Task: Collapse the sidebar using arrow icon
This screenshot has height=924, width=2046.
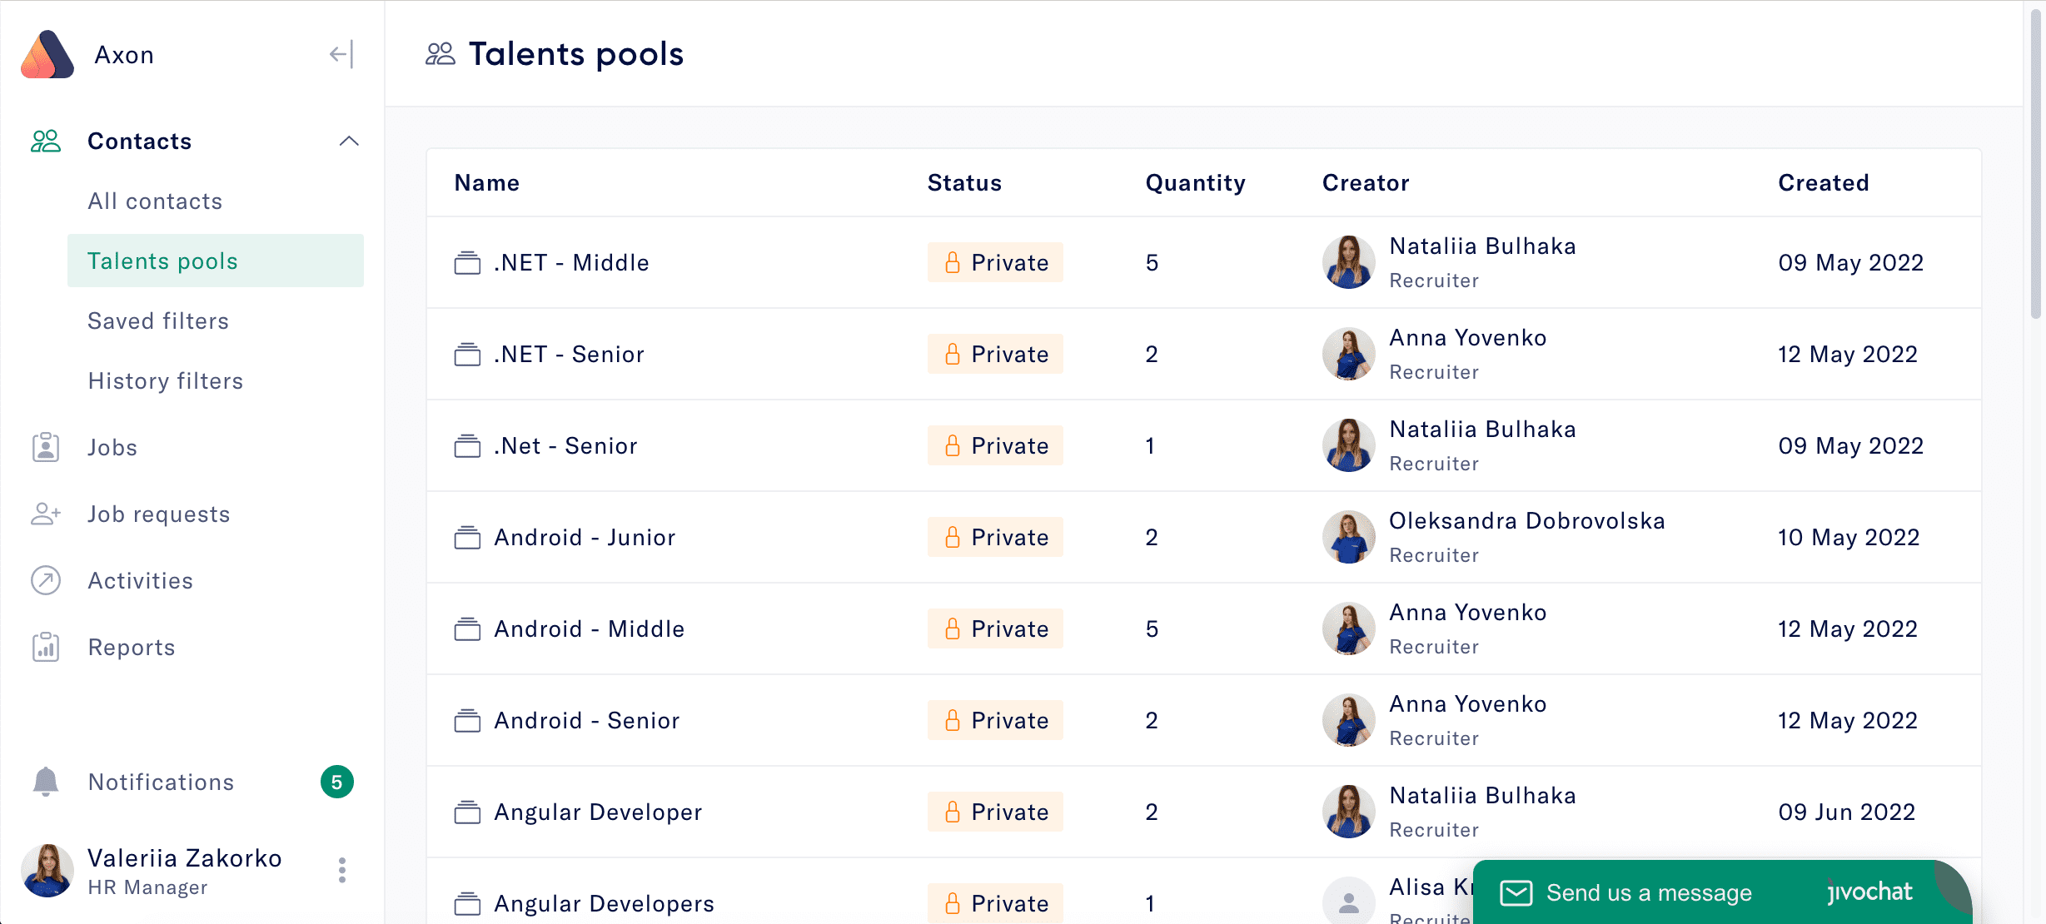Action: tap(341, 55)
